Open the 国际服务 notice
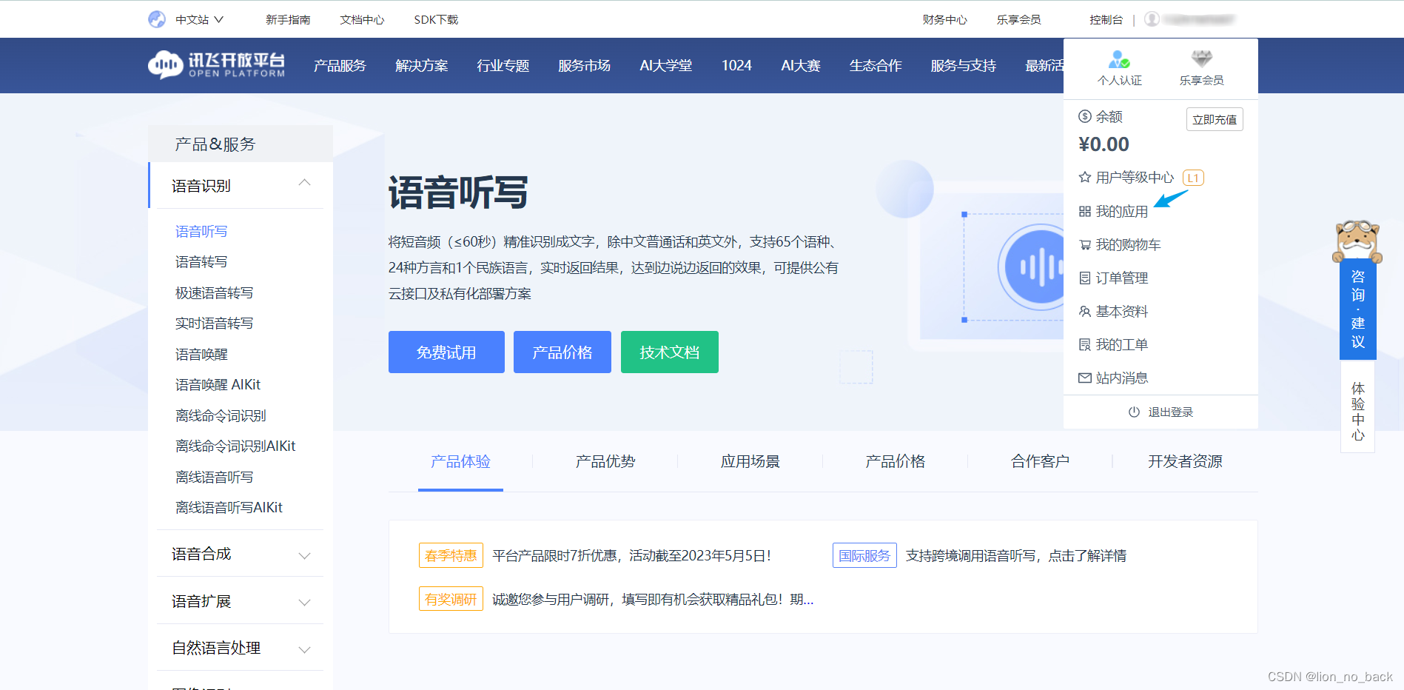The height and width of the screenshot is (690, 1404). coord(980,556)
